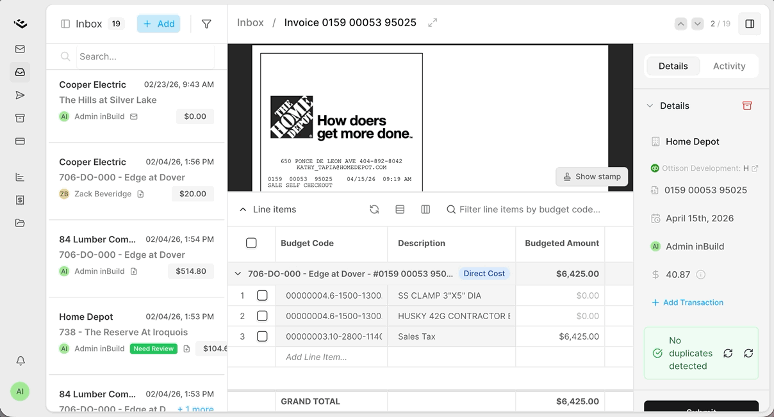
Task: Archive the invoice using red box icon
Action: click(747, 106)
